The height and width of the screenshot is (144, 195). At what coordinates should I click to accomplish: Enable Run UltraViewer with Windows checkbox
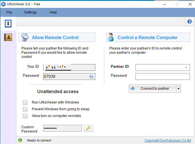pos(25,102)
